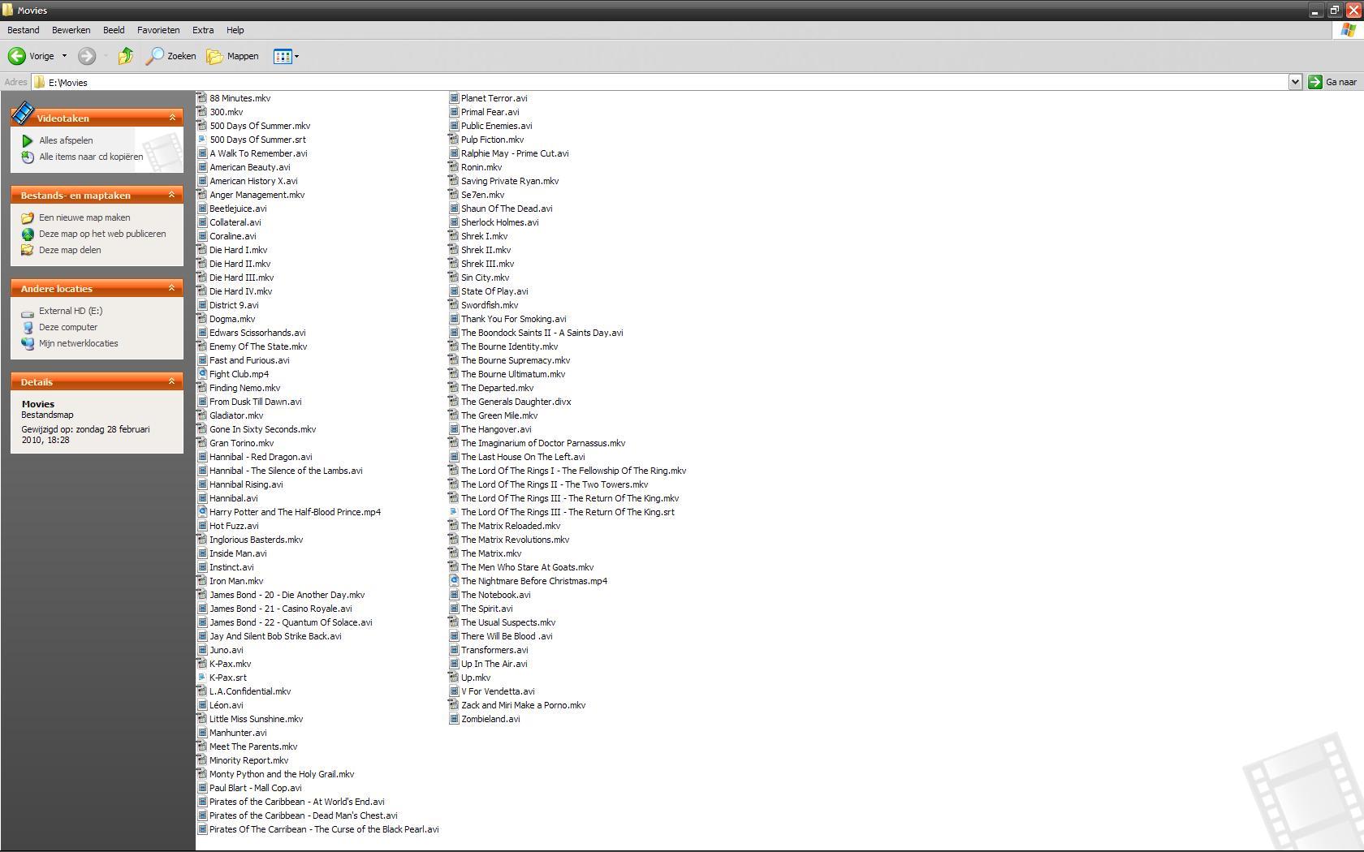The image size is (1364, 852).
Task: Select V For Vendetta.avi
Action: [498, 691]
